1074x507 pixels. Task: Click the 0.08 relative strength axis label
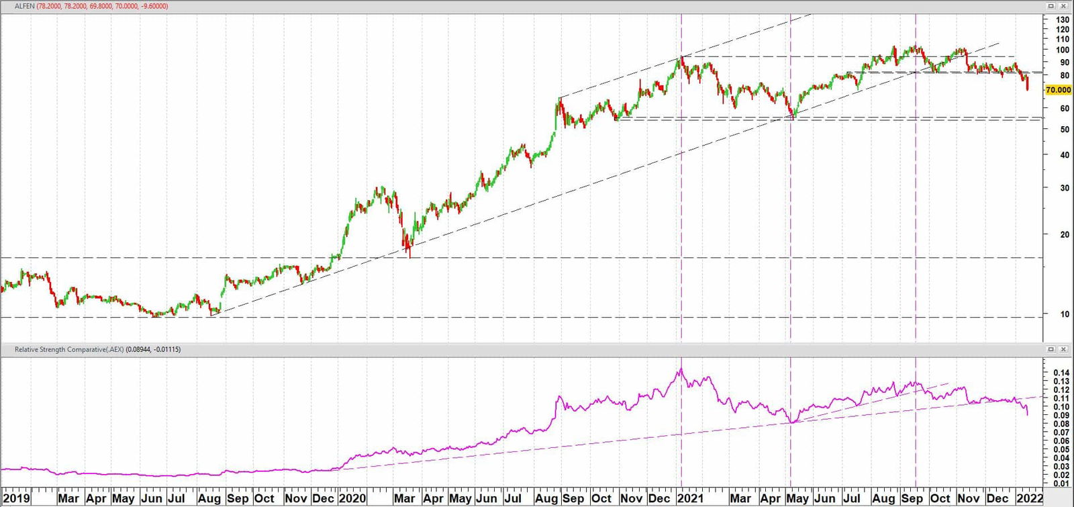[1061, 424]
